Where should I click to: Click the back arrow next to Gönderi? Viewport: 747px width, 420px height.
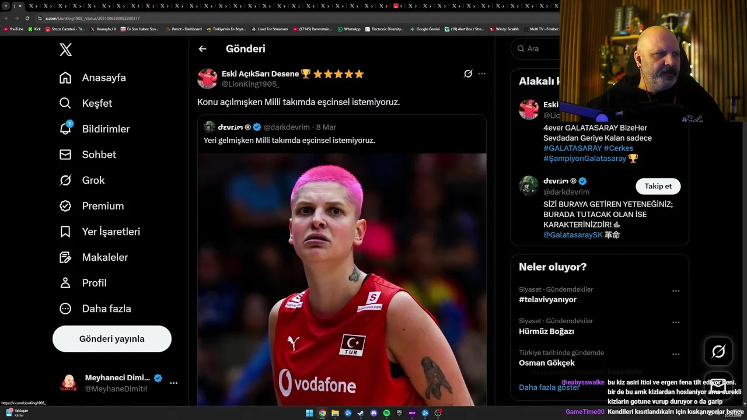click(203, 49)
